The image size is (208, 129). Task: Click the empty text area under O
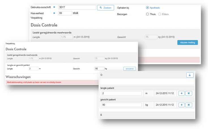[x=146, y=82]
